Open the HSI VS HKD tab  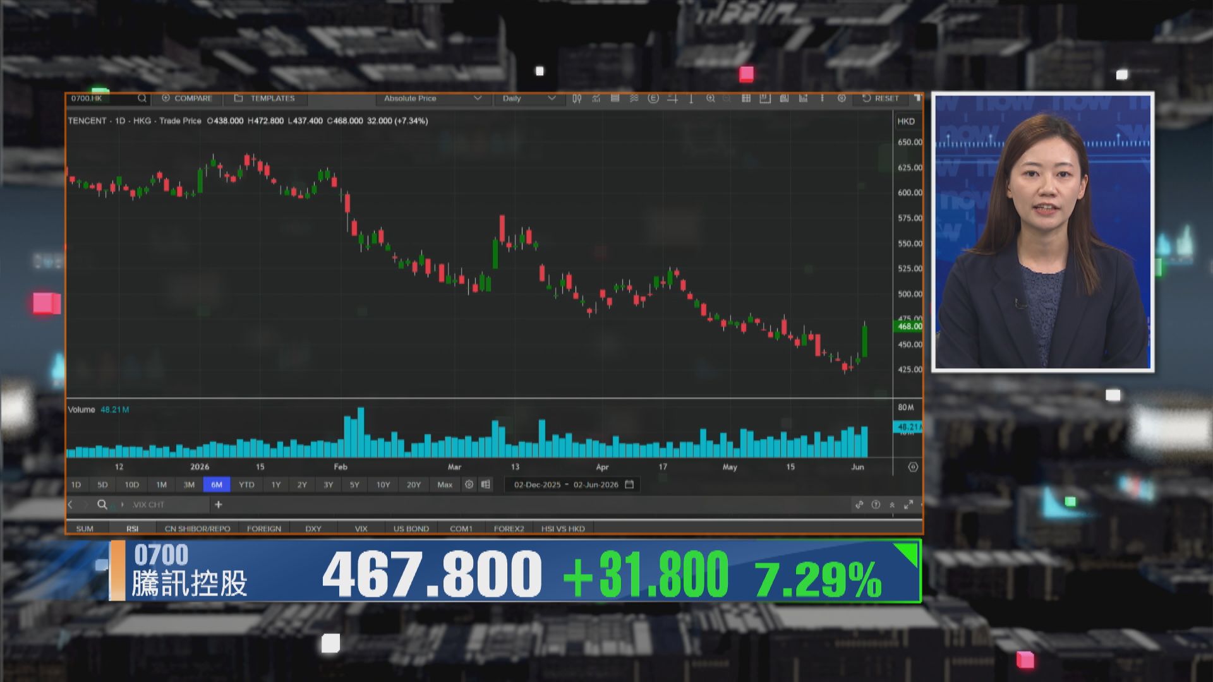563,529
